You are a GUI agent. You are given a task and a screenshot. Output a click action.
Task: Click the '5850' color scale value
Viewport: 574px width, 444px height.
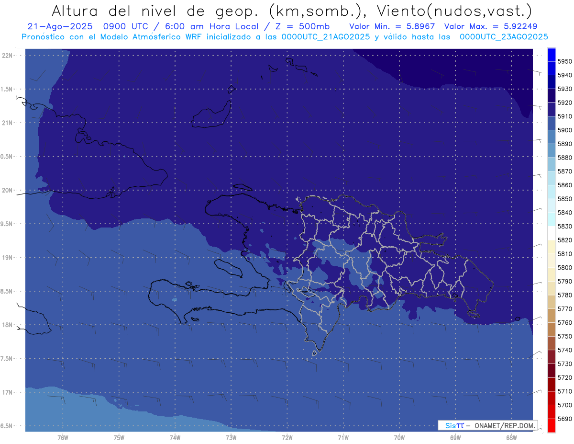point(565,199)
